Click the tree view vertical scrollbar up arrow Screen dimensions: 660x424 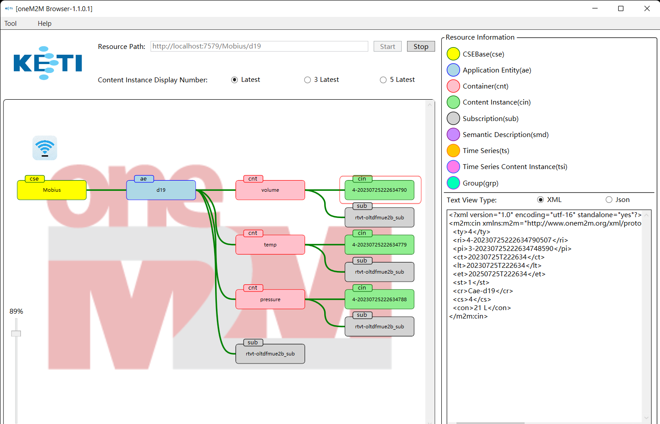430,105
